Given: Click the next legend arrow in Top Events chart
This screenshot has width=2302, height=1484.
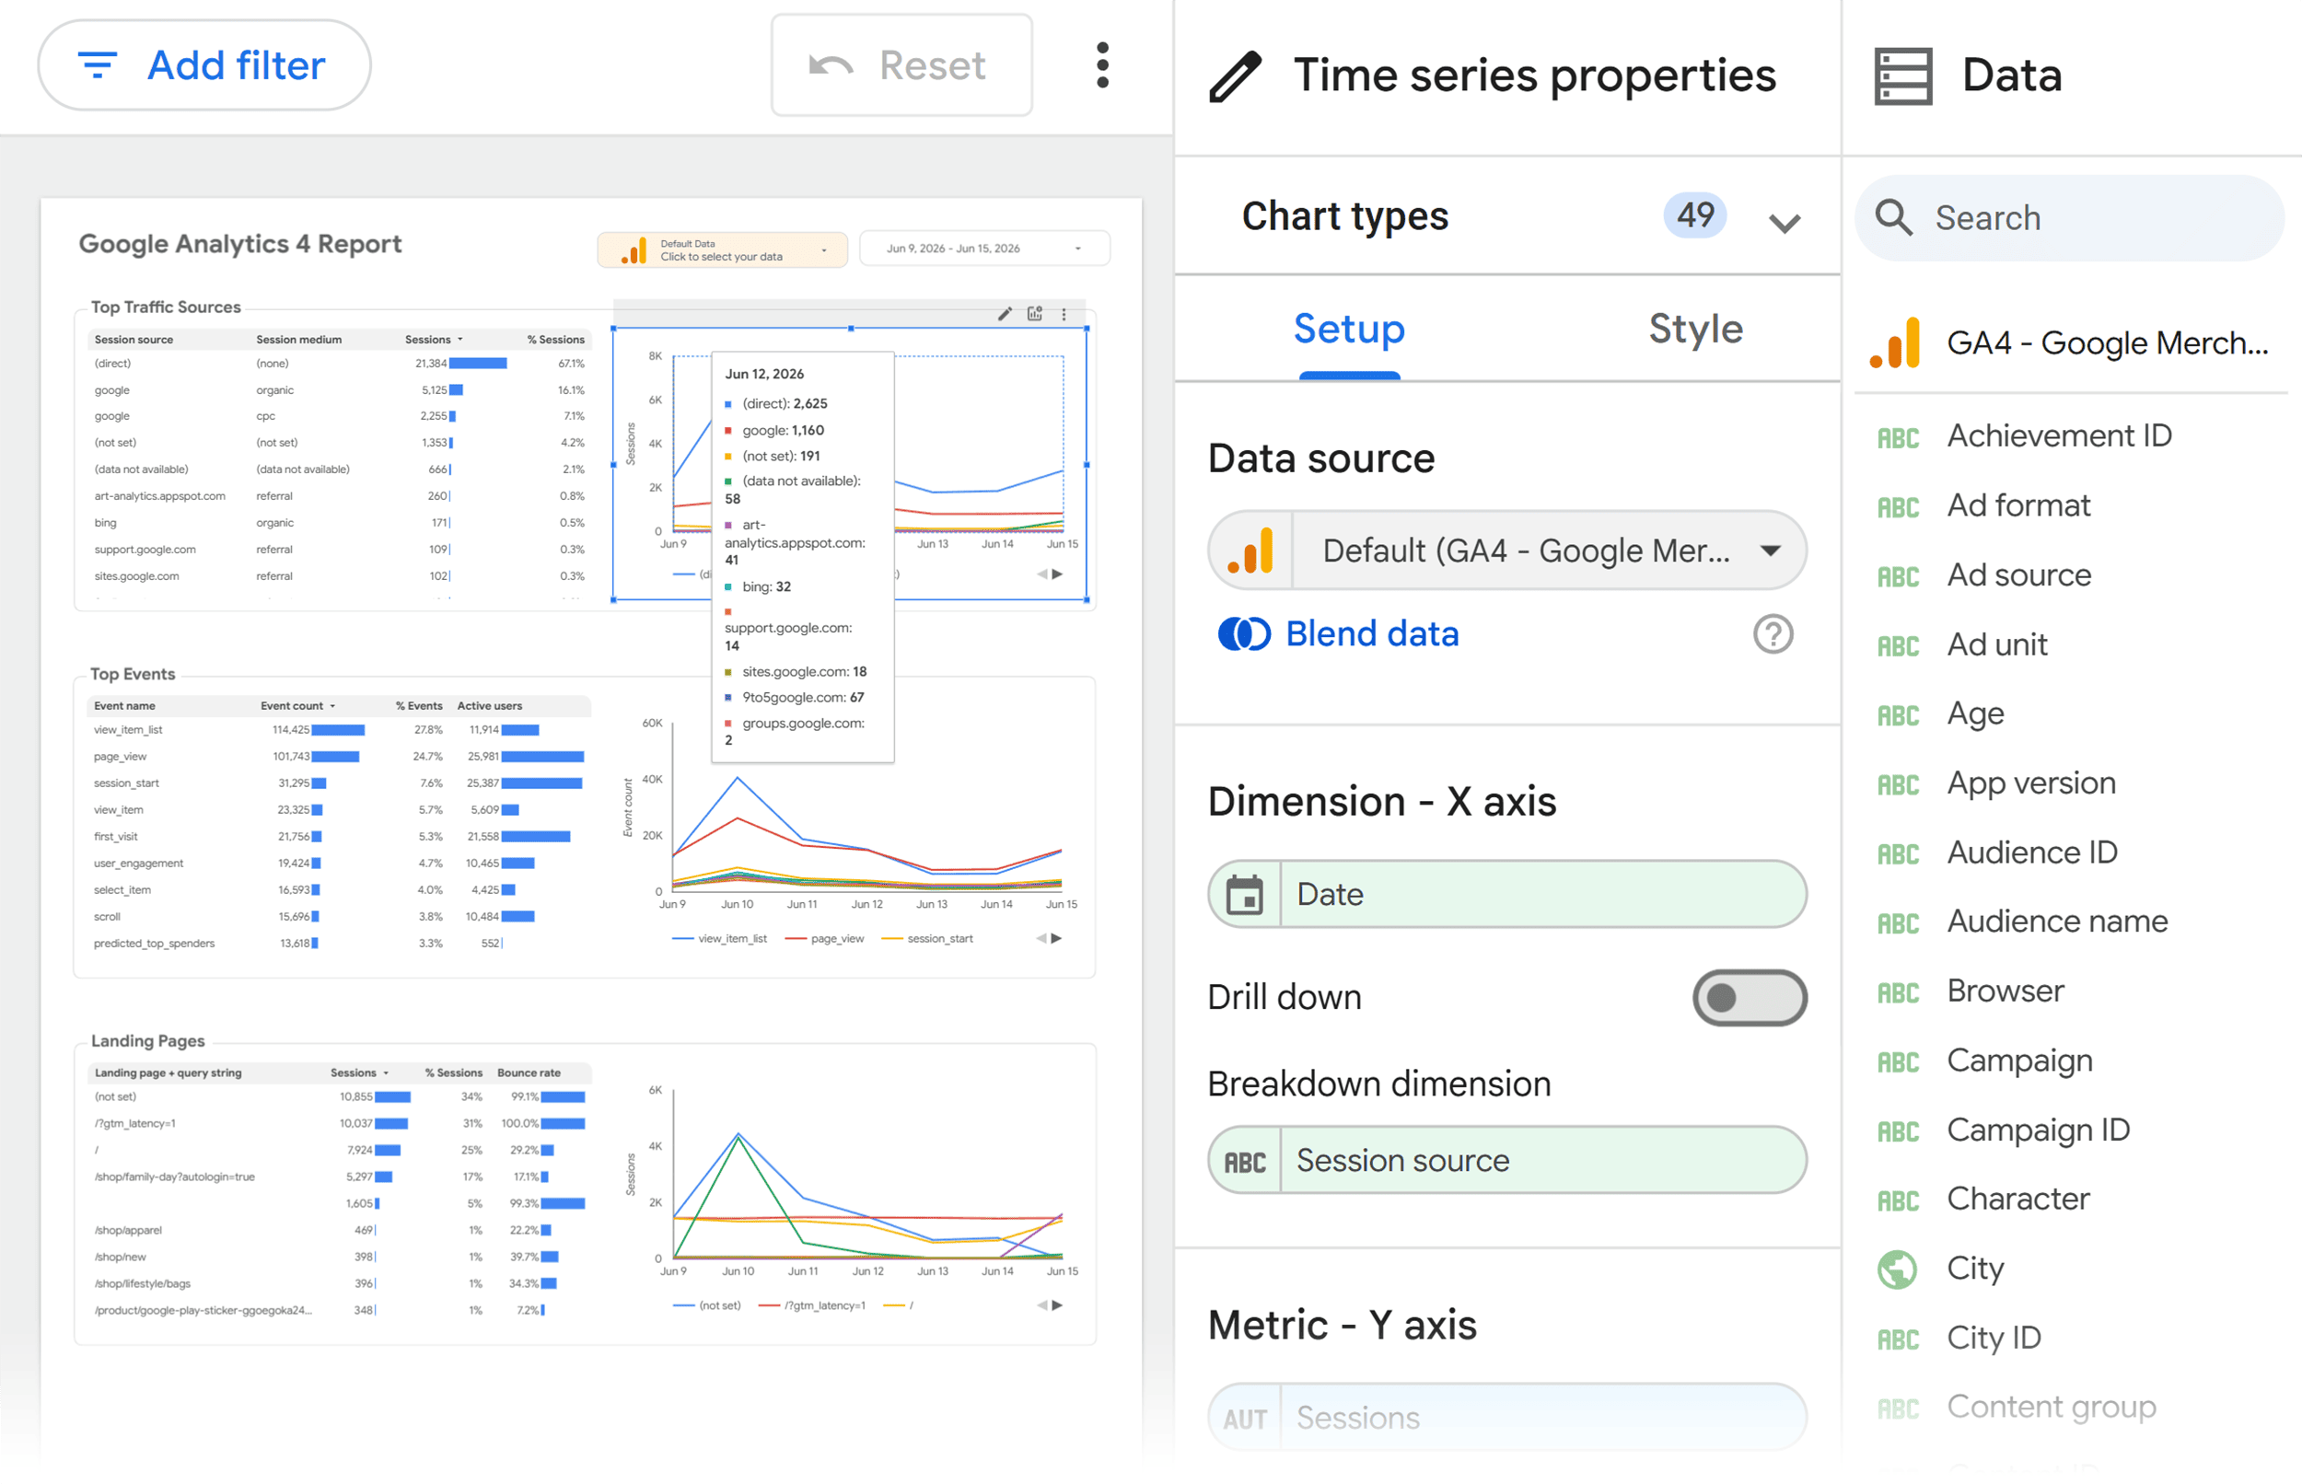Looking at the screenshot, I should (1057, 937).
